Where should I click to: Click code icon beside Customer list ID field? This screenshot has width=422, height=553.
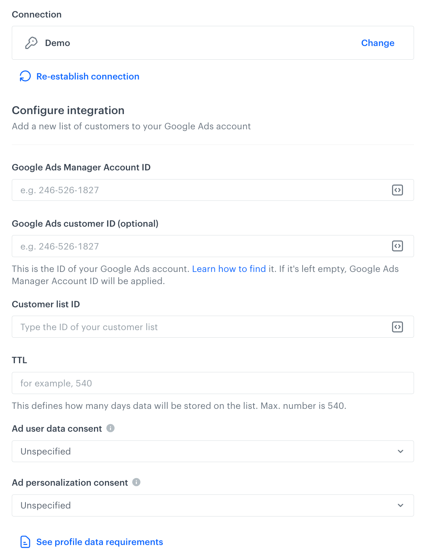point(397,327)
